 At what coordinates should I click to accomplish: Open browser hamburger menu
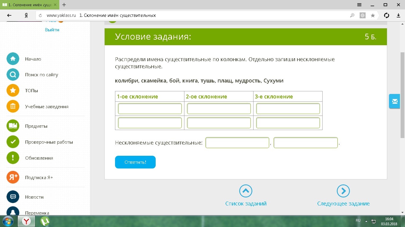[x=359, y=5]
